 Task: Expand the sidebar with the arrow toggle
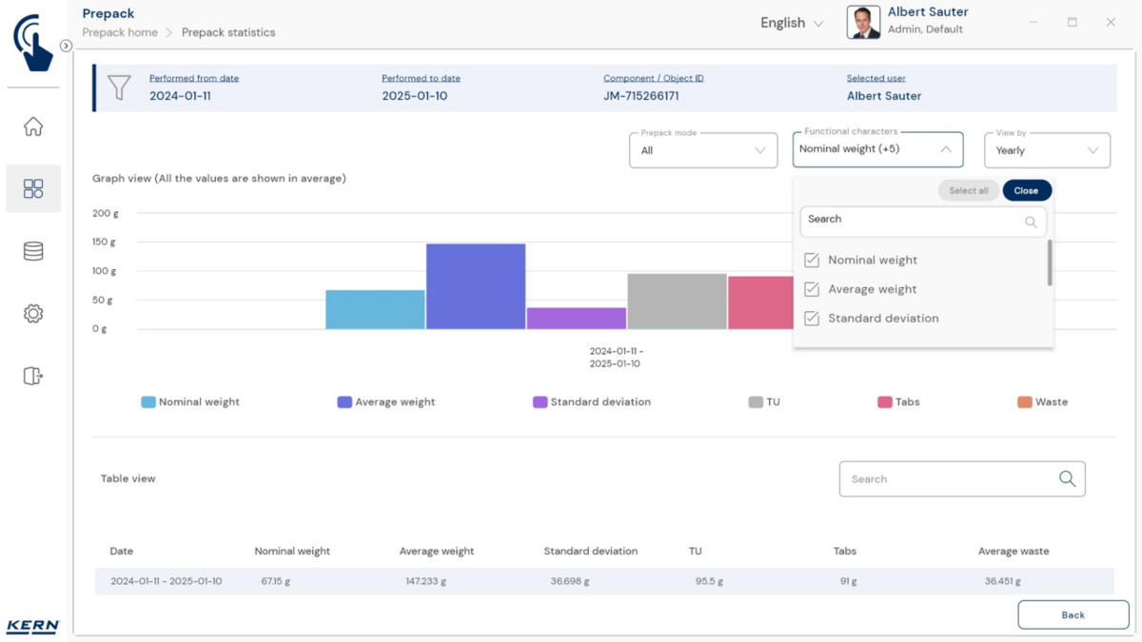[66, 46]
